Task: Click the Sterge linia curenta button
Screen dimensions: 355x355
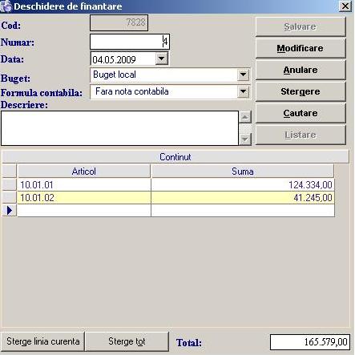Action: tap(42, 341)
